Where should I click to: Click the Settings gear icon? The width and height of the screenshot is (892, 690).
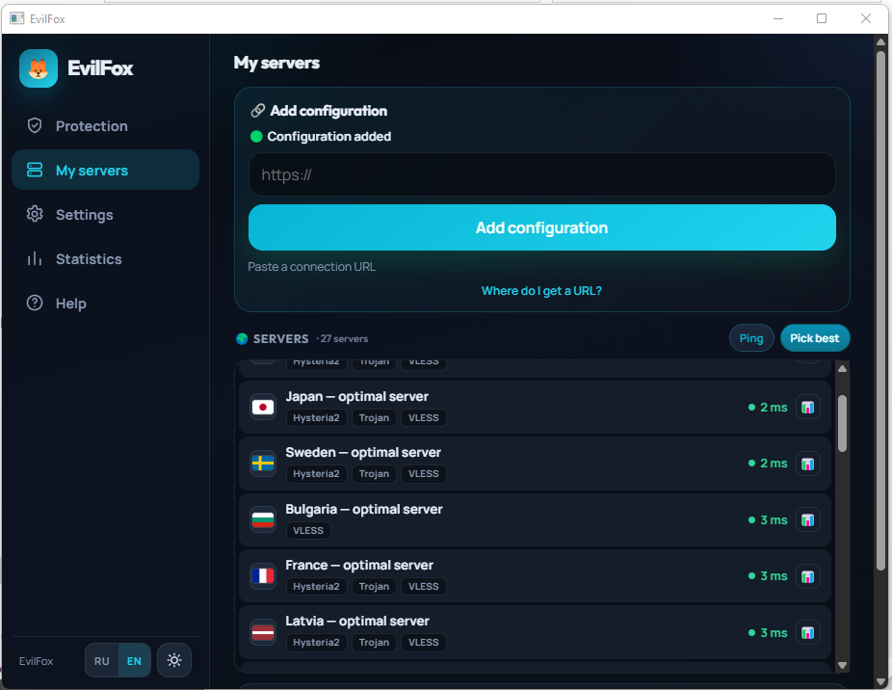click(x=35, y=215)
